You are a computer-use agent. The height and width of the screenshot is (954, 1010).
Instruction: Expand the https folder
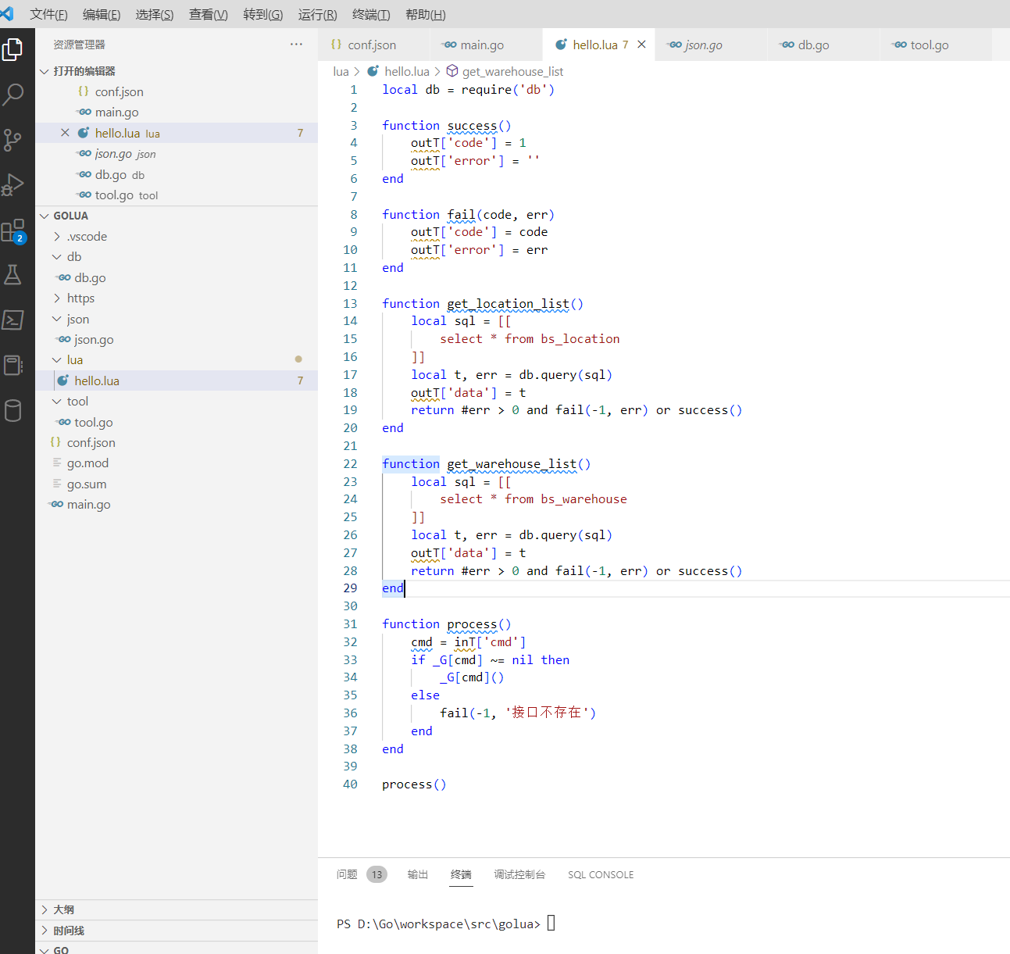(x=57, y=298)
